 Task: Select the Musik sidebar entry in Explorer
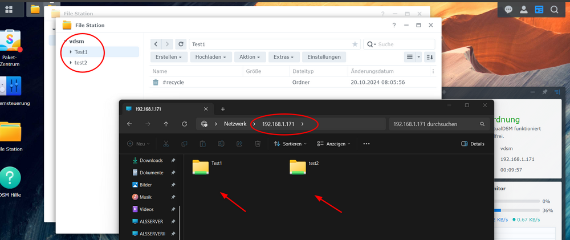click(146, 197)
